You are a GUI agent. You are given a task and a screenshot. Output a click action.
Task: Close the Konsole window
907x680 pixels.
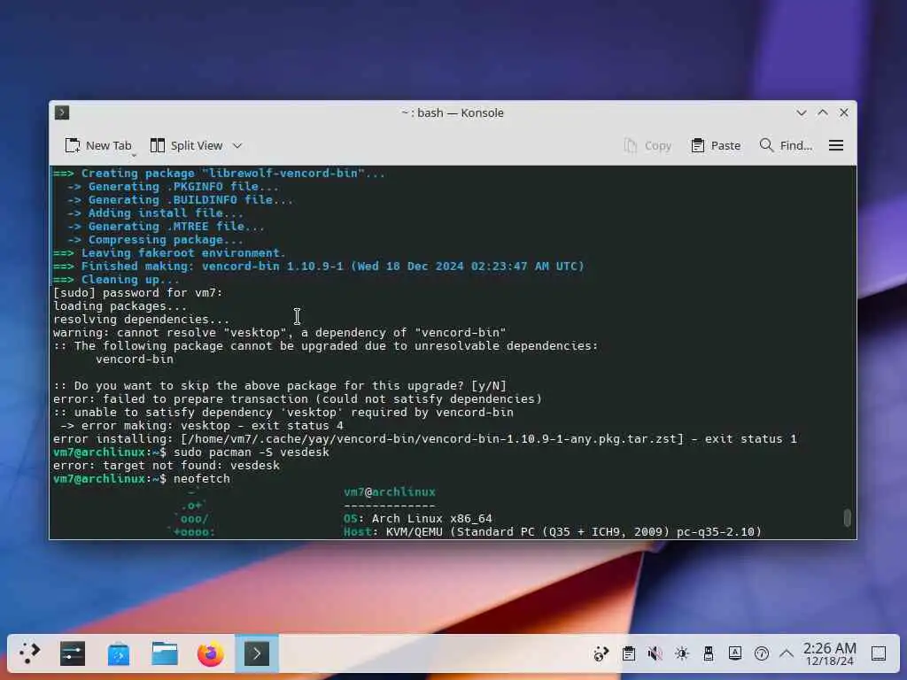844,112
